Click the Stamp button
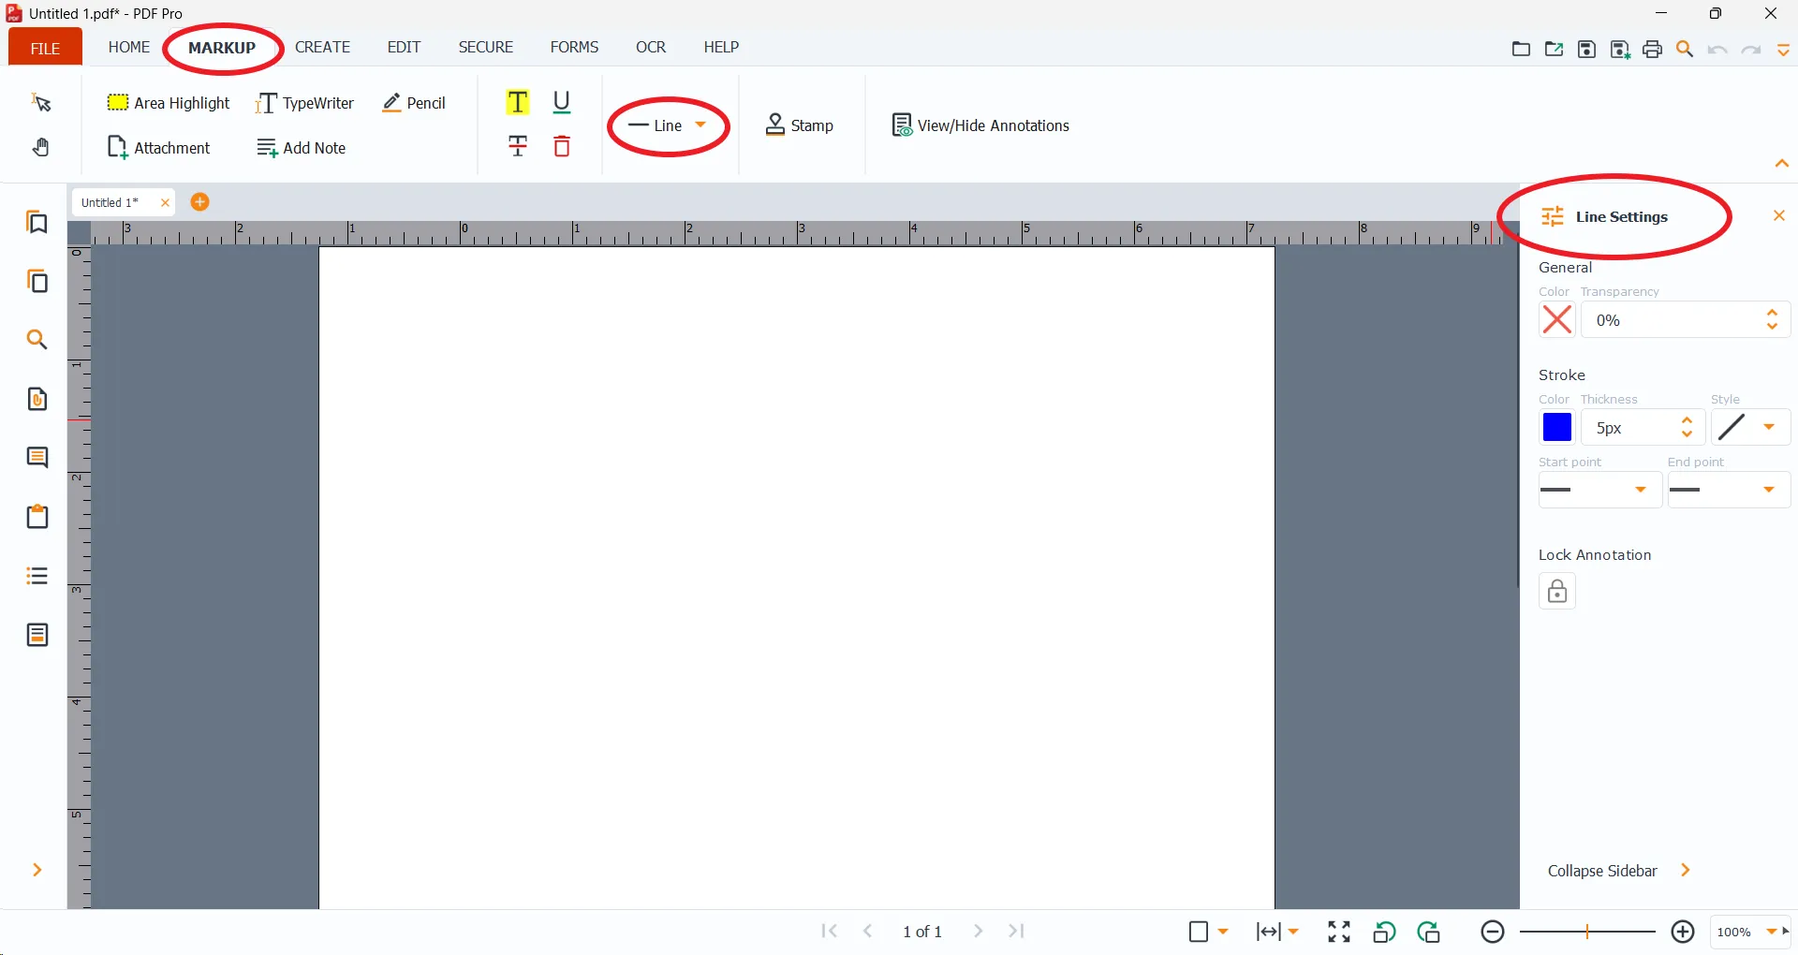The image size is (1798, 955). tap(800, 125)
